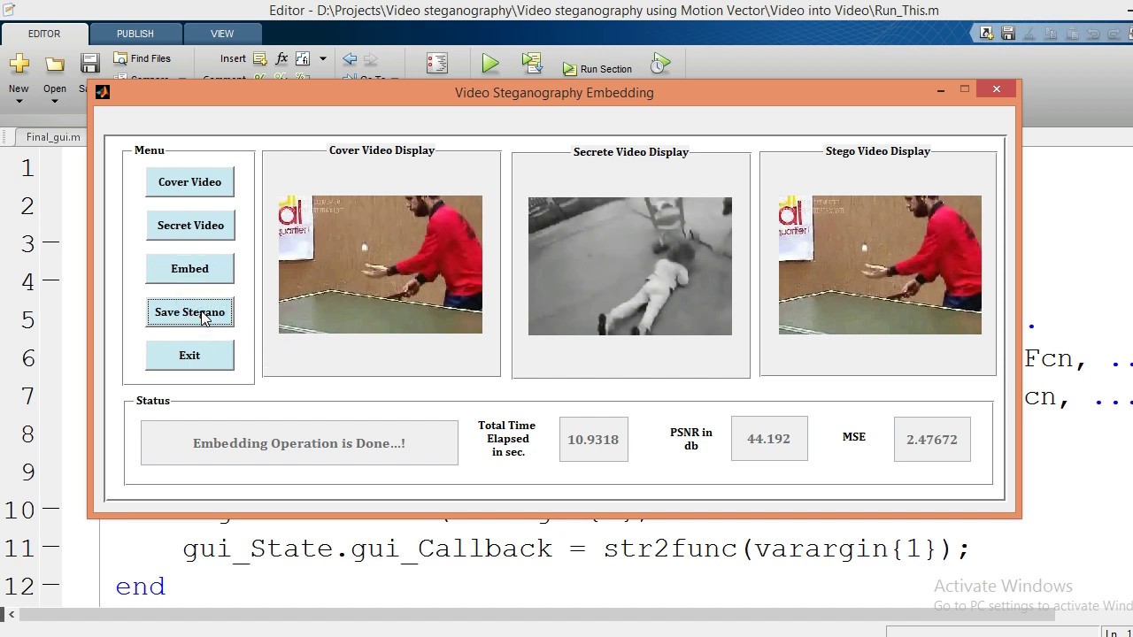This screenshot has width=1133, height=637.
Task: Switch to the VIEW ribbon tab
Action: click(222, 34)
